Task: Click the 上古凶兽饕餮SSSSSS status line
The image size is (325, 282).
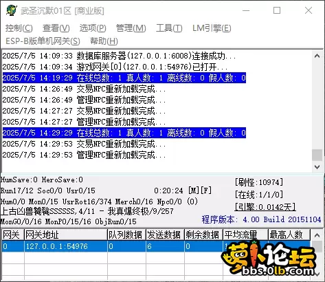Action: [x=87, y=211]
